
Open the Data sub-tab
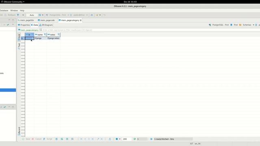coord(35,25)
